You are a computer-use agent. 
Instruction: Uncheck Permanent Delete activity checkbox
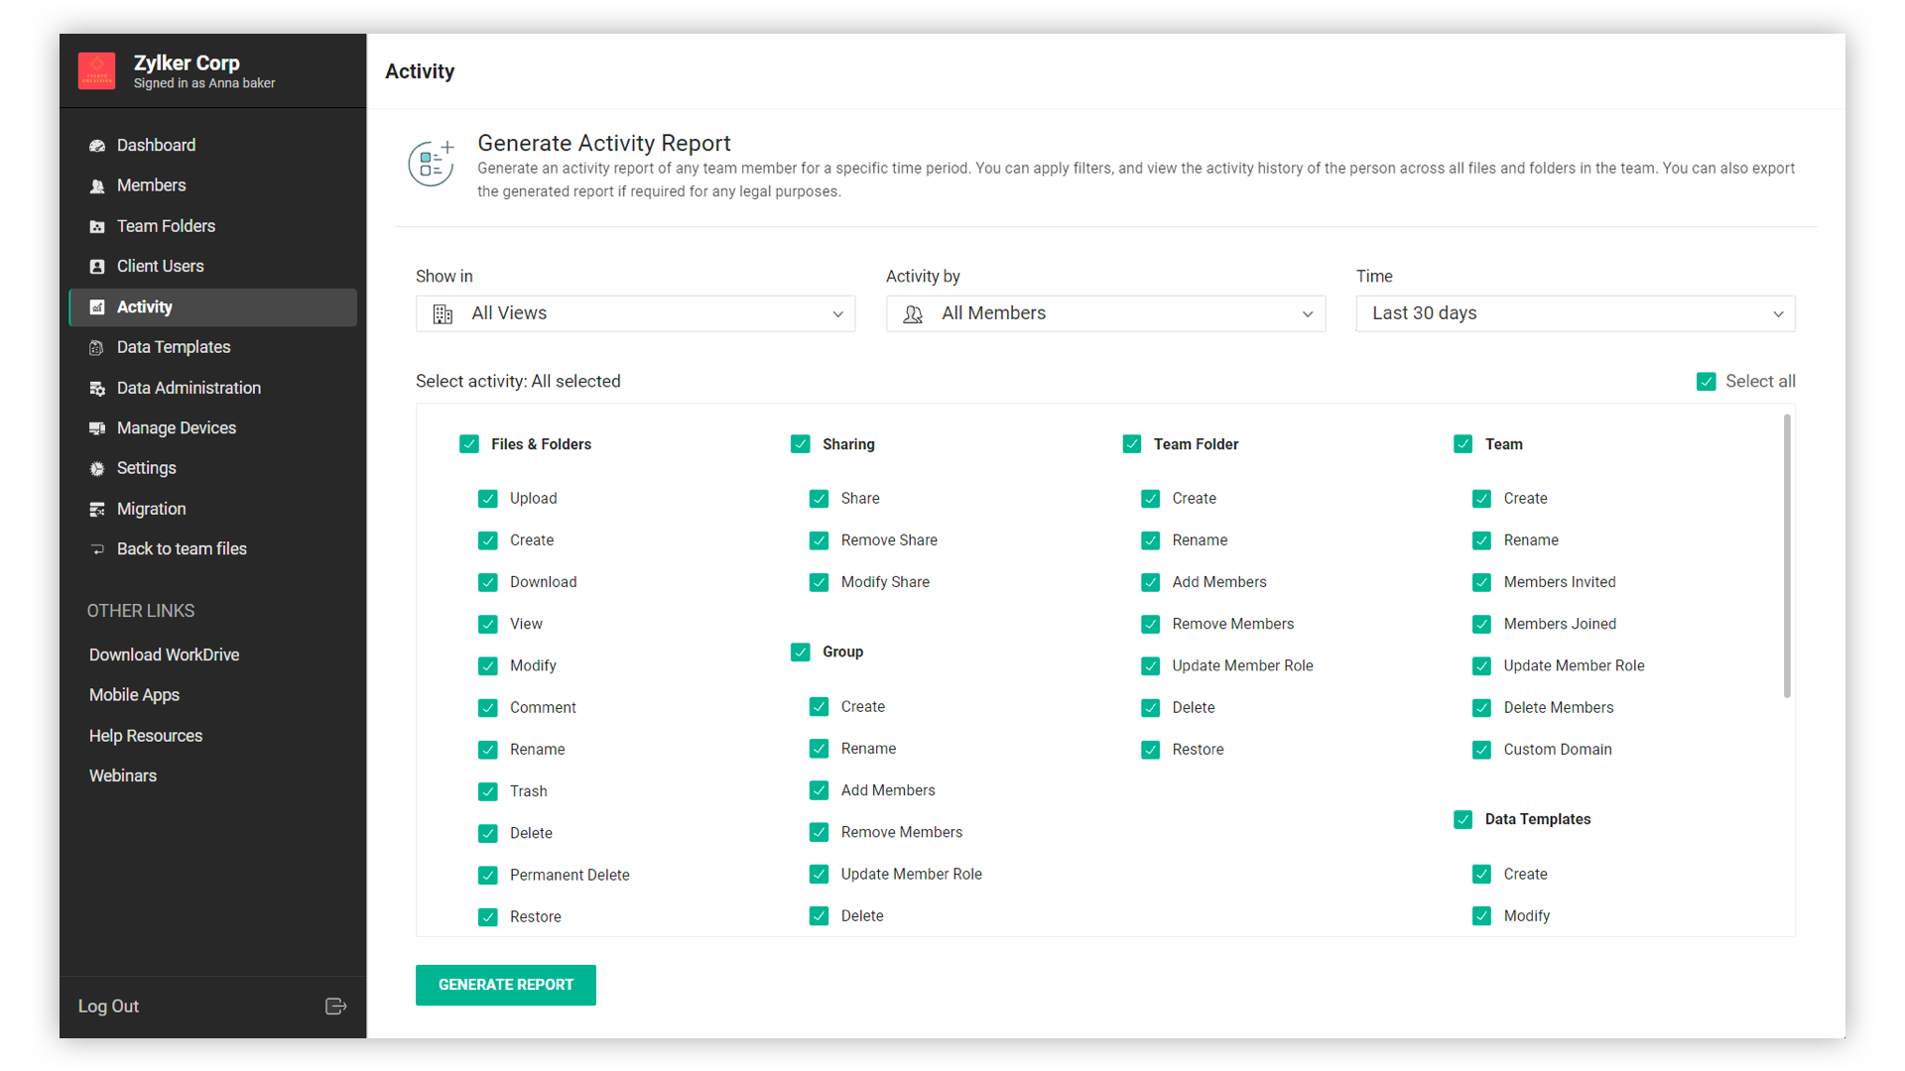click(x=487, y=876)
